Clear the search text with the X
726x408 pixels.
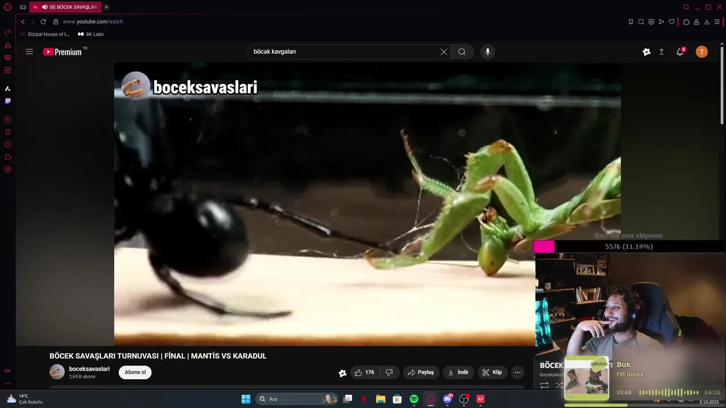(444, 52)
